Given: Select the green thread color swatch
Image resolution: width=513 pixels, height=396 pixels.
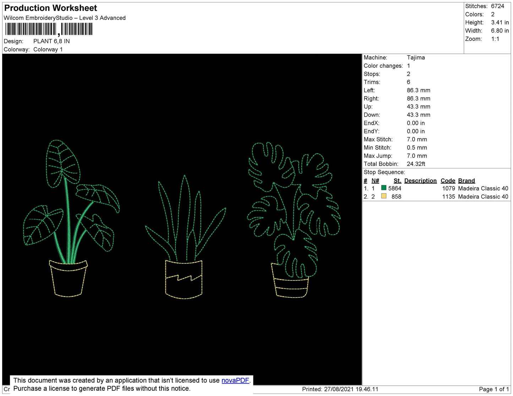Looking at the screenshot, I should coord(384,188).
